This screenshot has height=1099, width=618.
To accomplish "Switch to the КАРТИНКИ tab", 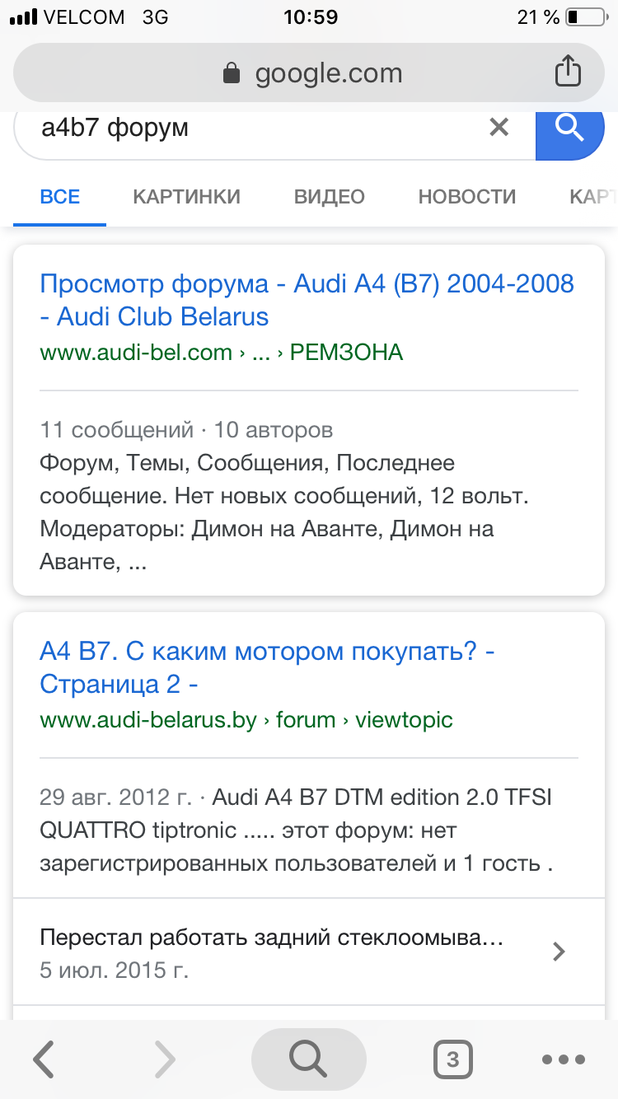I will tap(187, 197).
